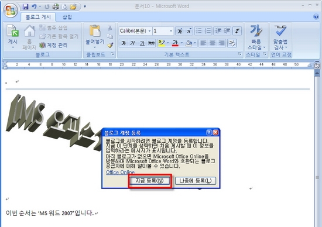322x227 pixels.
Task: Open the highlight color dropdown arrow
Action: (x=168, y=43)
